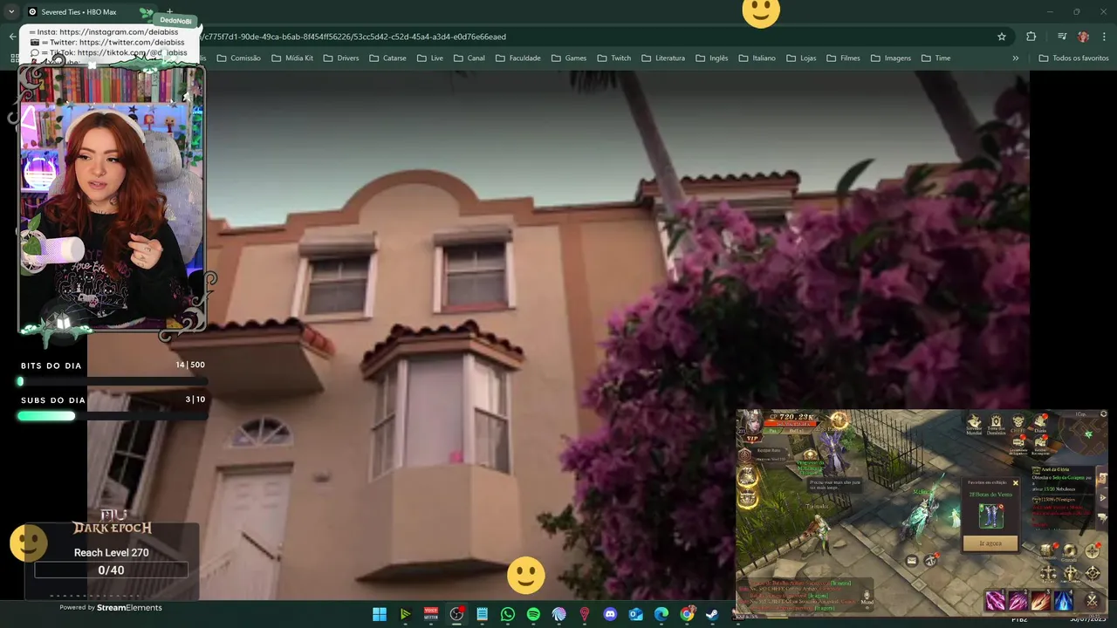Open the Filmes bookmark folder
This screenshot has height=628, width=1117.
843,58
